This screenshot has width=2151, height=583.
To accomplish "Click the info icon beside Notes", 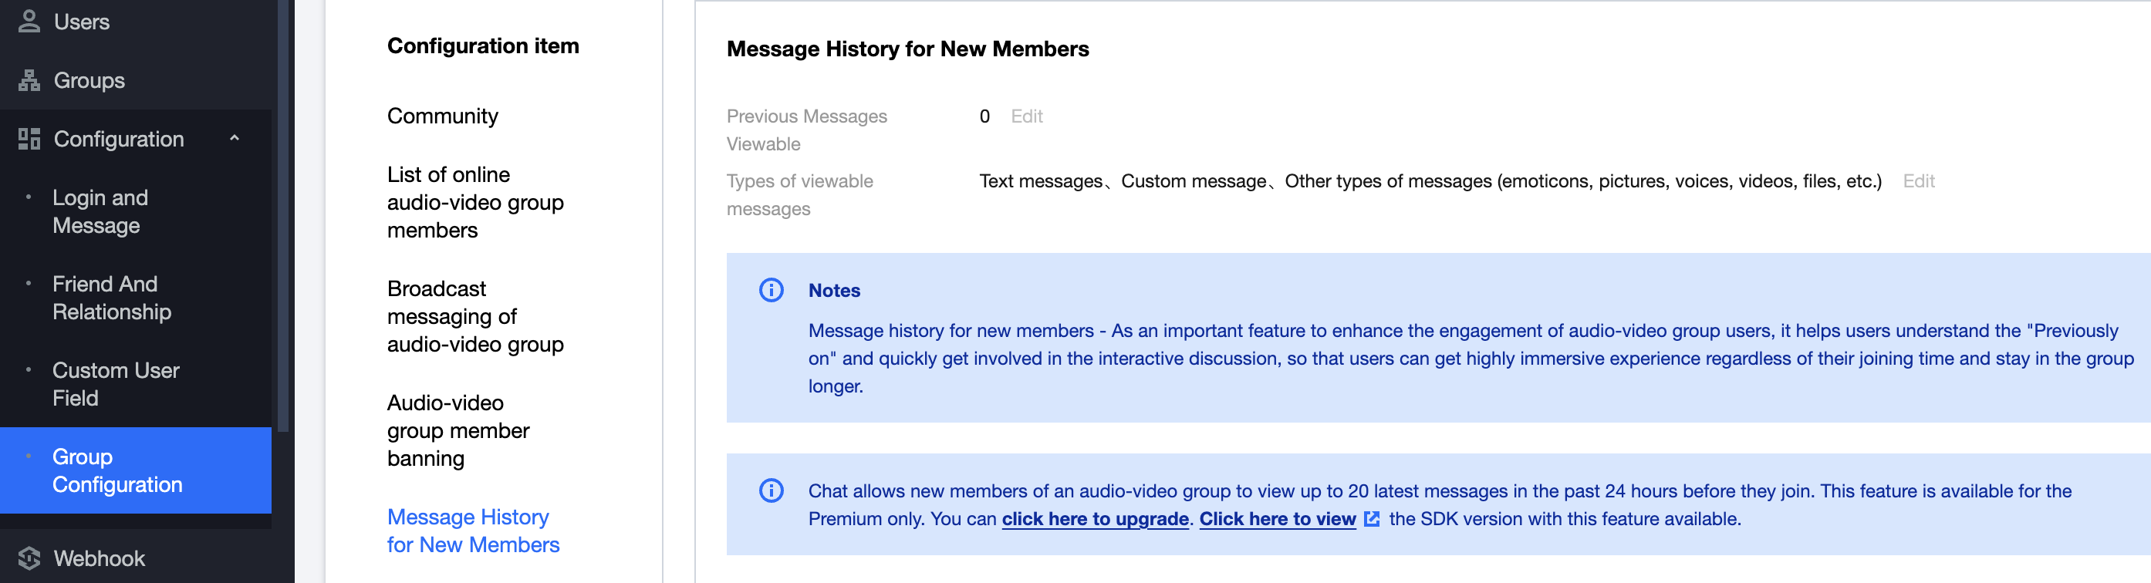I will pos(771,290).
